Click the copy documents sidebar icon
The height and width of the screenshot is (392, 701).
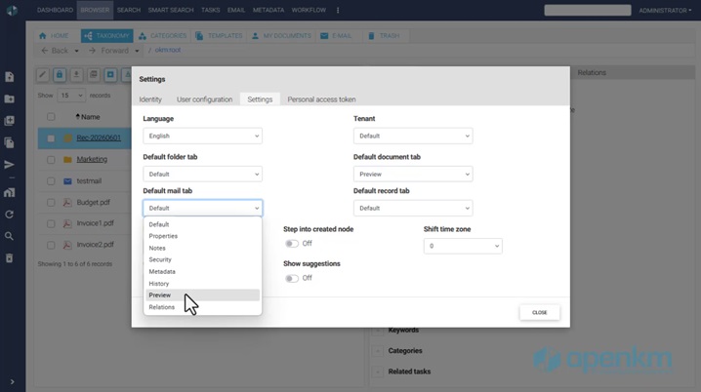coord(9,143)
